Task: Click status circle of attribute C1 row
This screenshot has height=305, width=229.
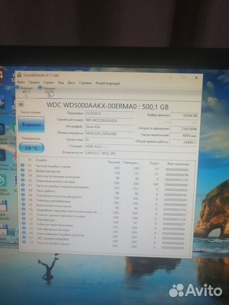Action: click(24, 213)
